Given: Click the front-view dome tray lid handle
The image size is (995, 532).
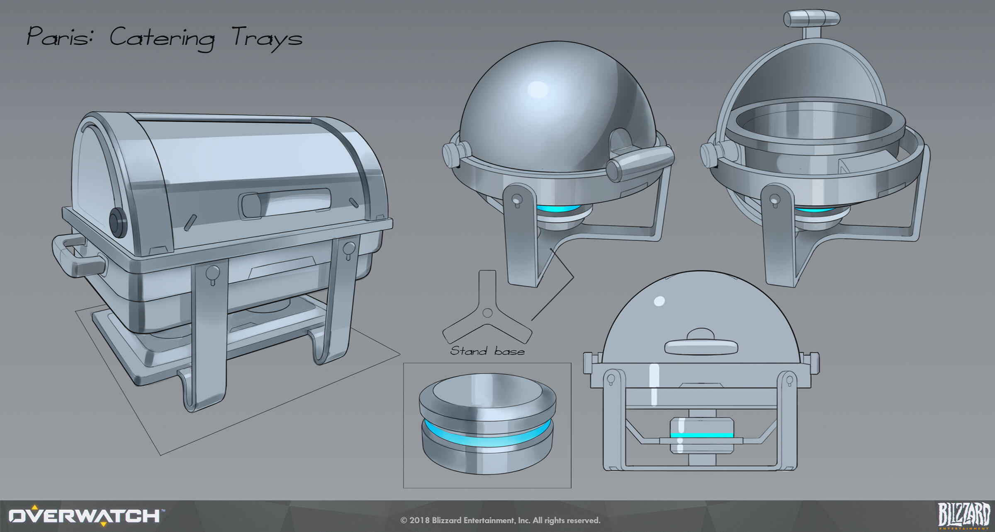Looking at the screenshot, I should pos(701,347).
